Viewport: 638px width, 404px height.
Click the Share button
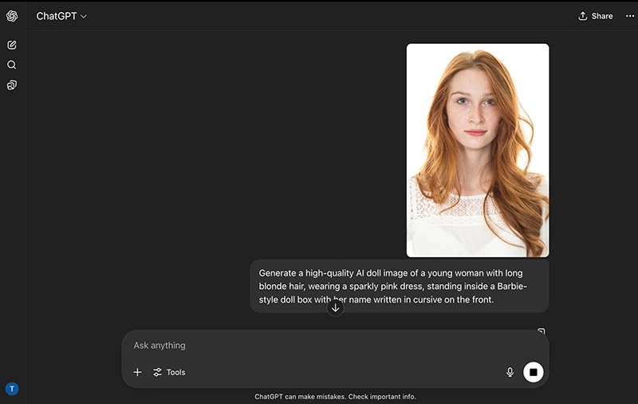[x=595, y=16]
